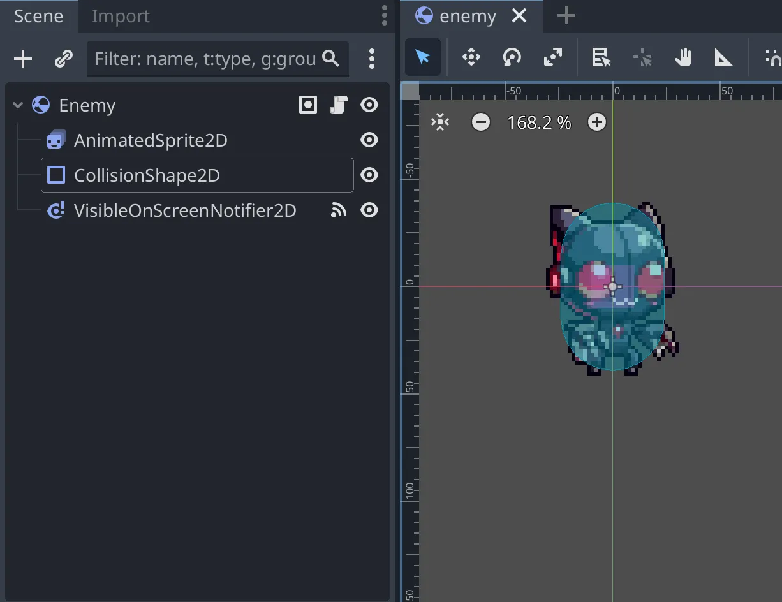Reset zoom via the 168.2 % button

click(539, 122)
